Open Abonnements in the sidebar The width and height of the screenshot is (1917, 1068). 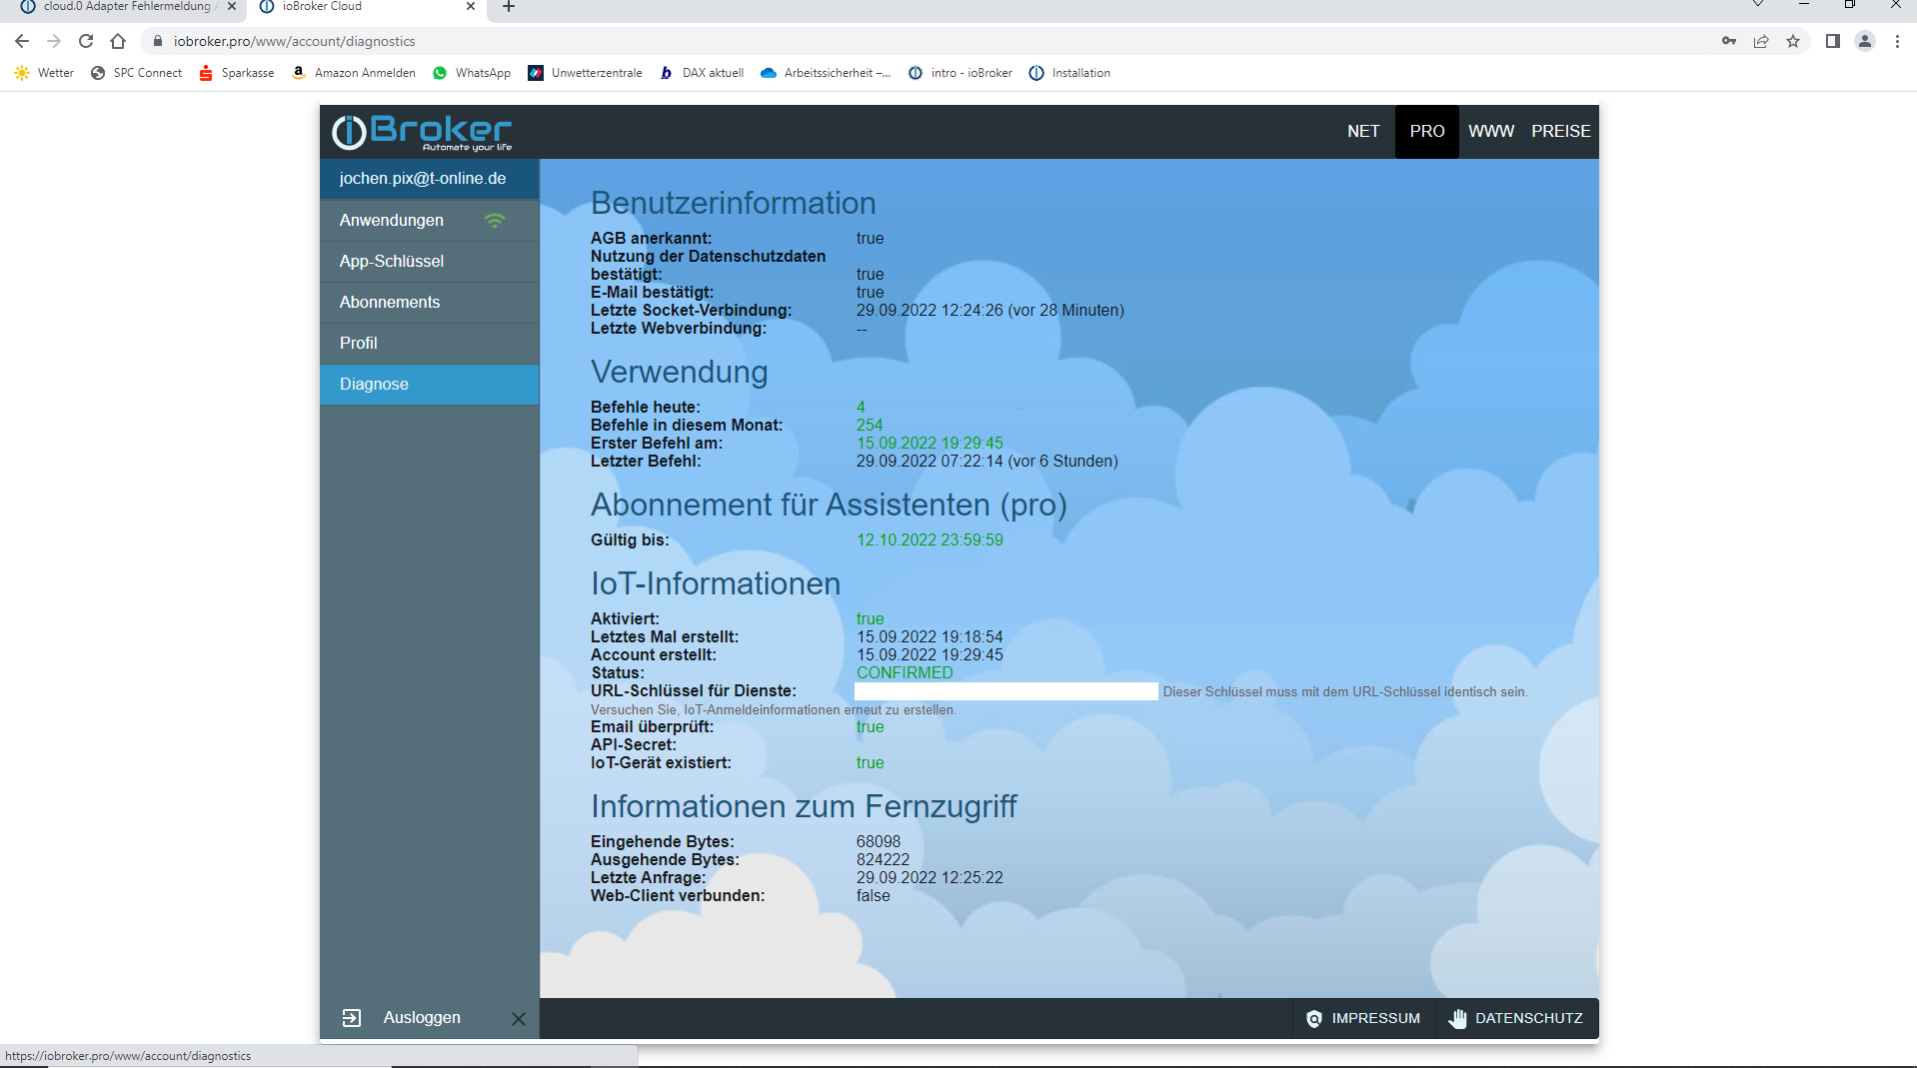(430, 302)
